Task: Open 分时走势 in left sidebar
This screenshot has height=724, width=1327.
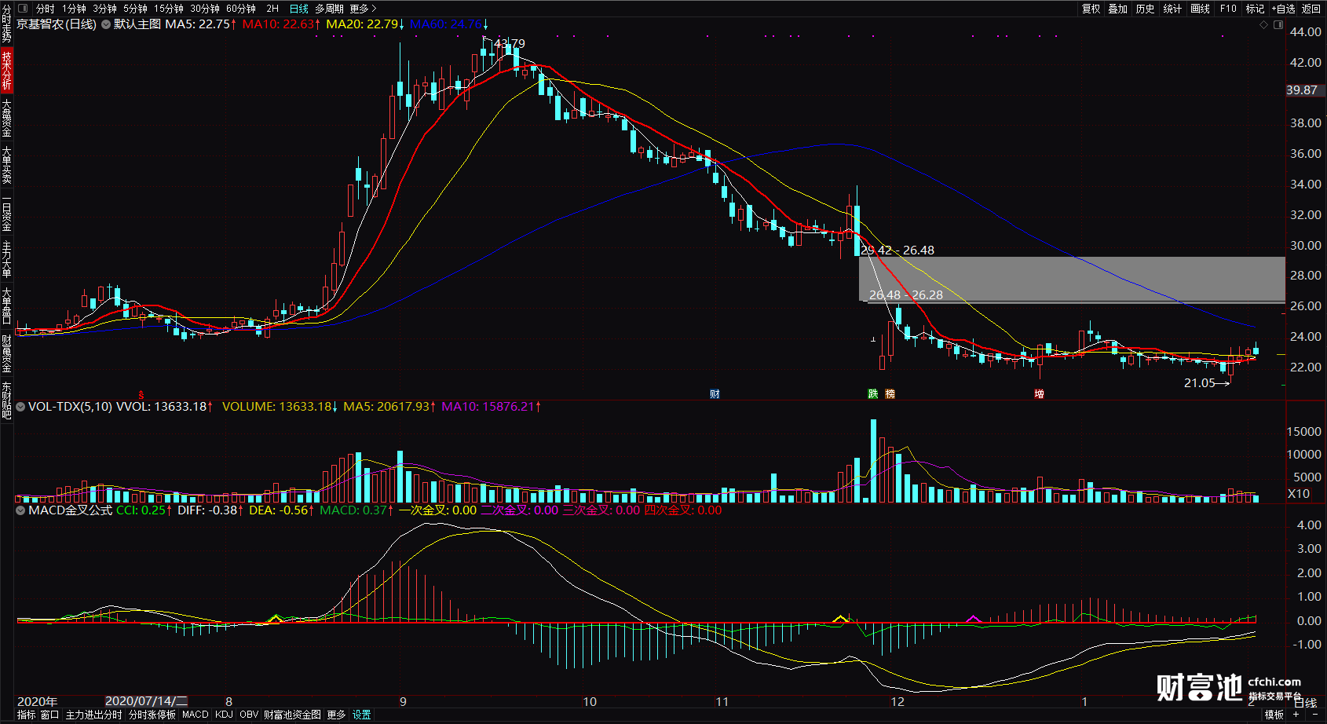Action: 6,24
